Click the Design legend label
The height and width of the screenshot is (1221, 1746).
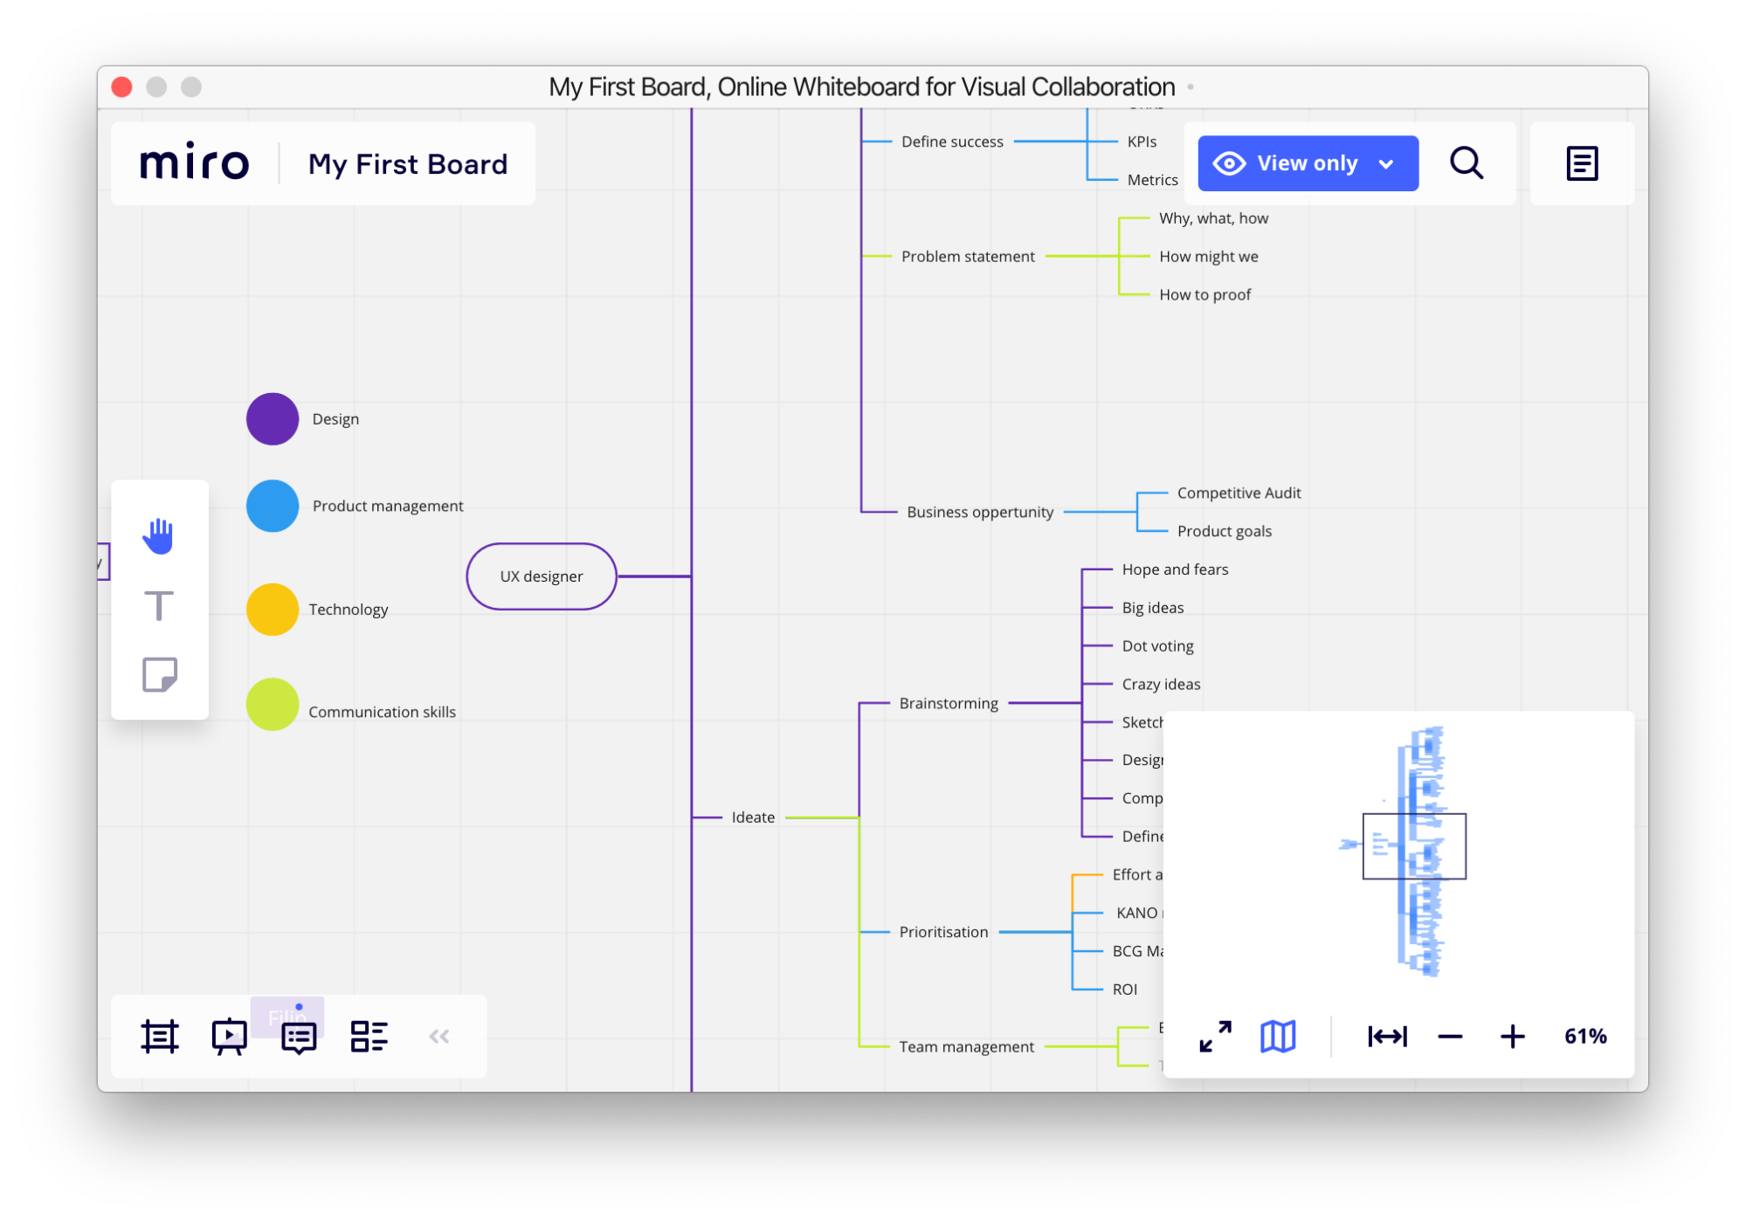335,419
